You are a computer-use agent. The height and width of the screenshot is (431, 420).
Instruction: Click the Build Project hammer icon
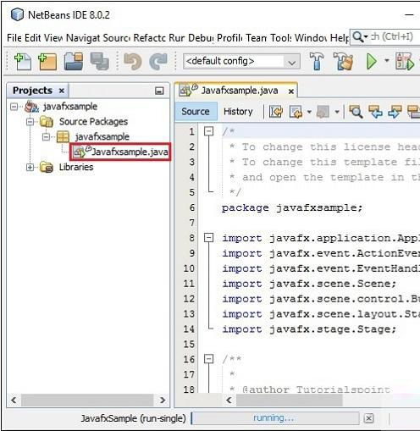[317, 61]
